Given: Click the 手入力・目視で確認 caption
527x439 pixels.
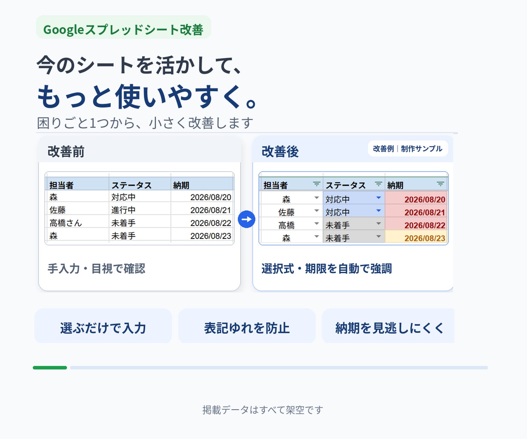Looking at the screenshot, I should [96, 268].
